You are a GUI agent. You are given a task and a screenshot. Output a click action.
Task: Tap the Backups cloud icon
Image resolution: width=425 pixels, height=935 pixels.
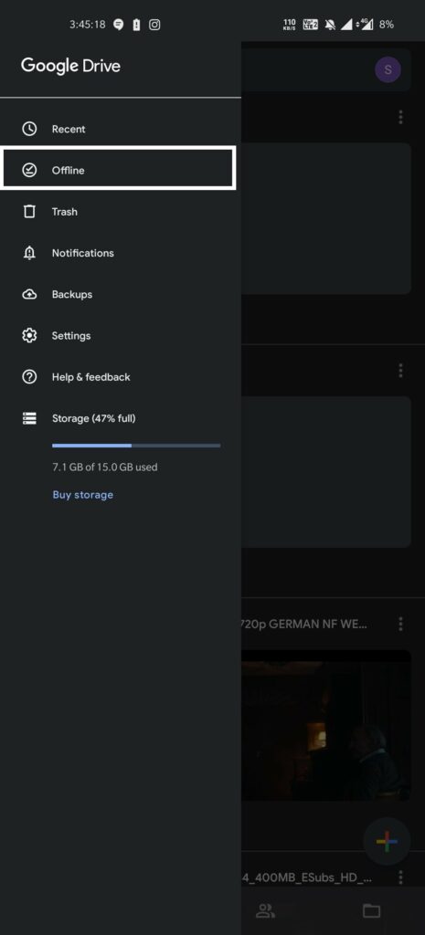(29, 295)
